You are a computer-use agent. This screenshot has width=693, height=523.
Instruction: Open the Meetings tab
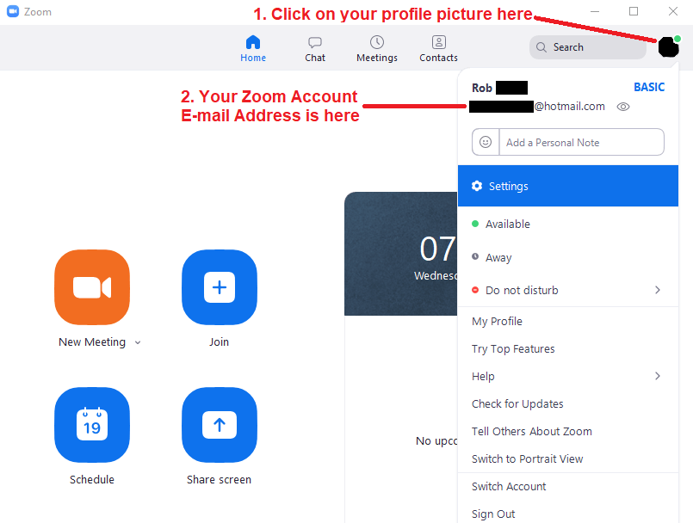[376, 48]
